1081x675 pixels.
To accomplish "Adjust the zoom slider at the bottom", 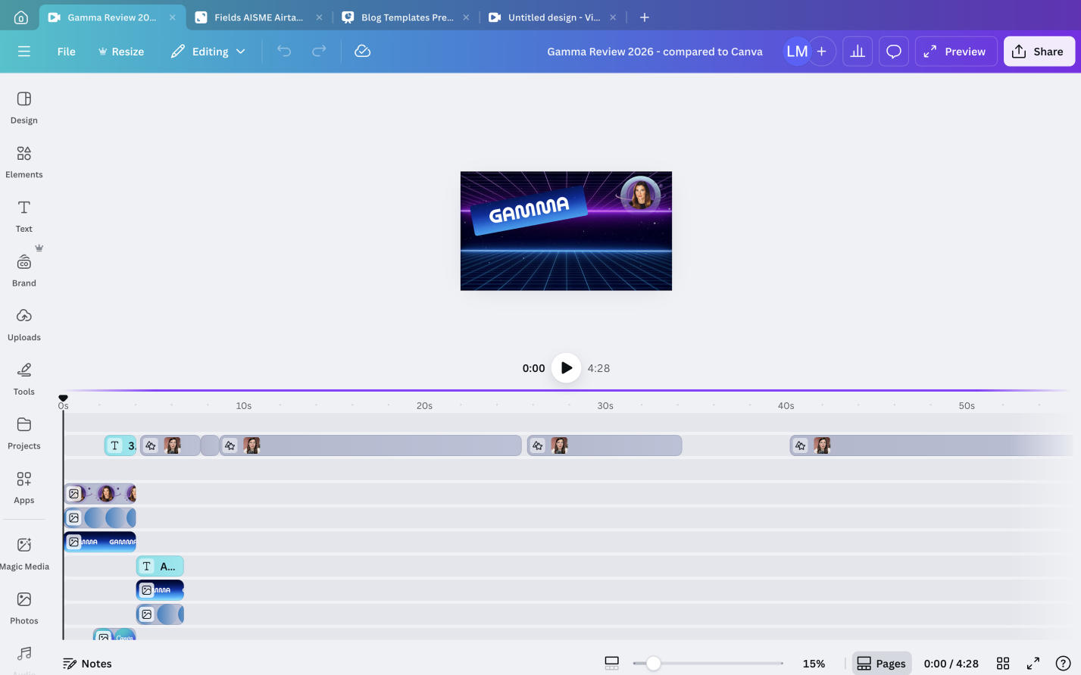I will [x=653, y=663].
